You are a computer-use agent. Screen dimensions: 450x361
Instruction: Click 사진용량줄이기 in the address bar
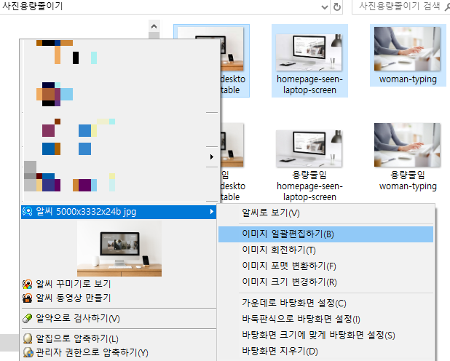(32, 6)
